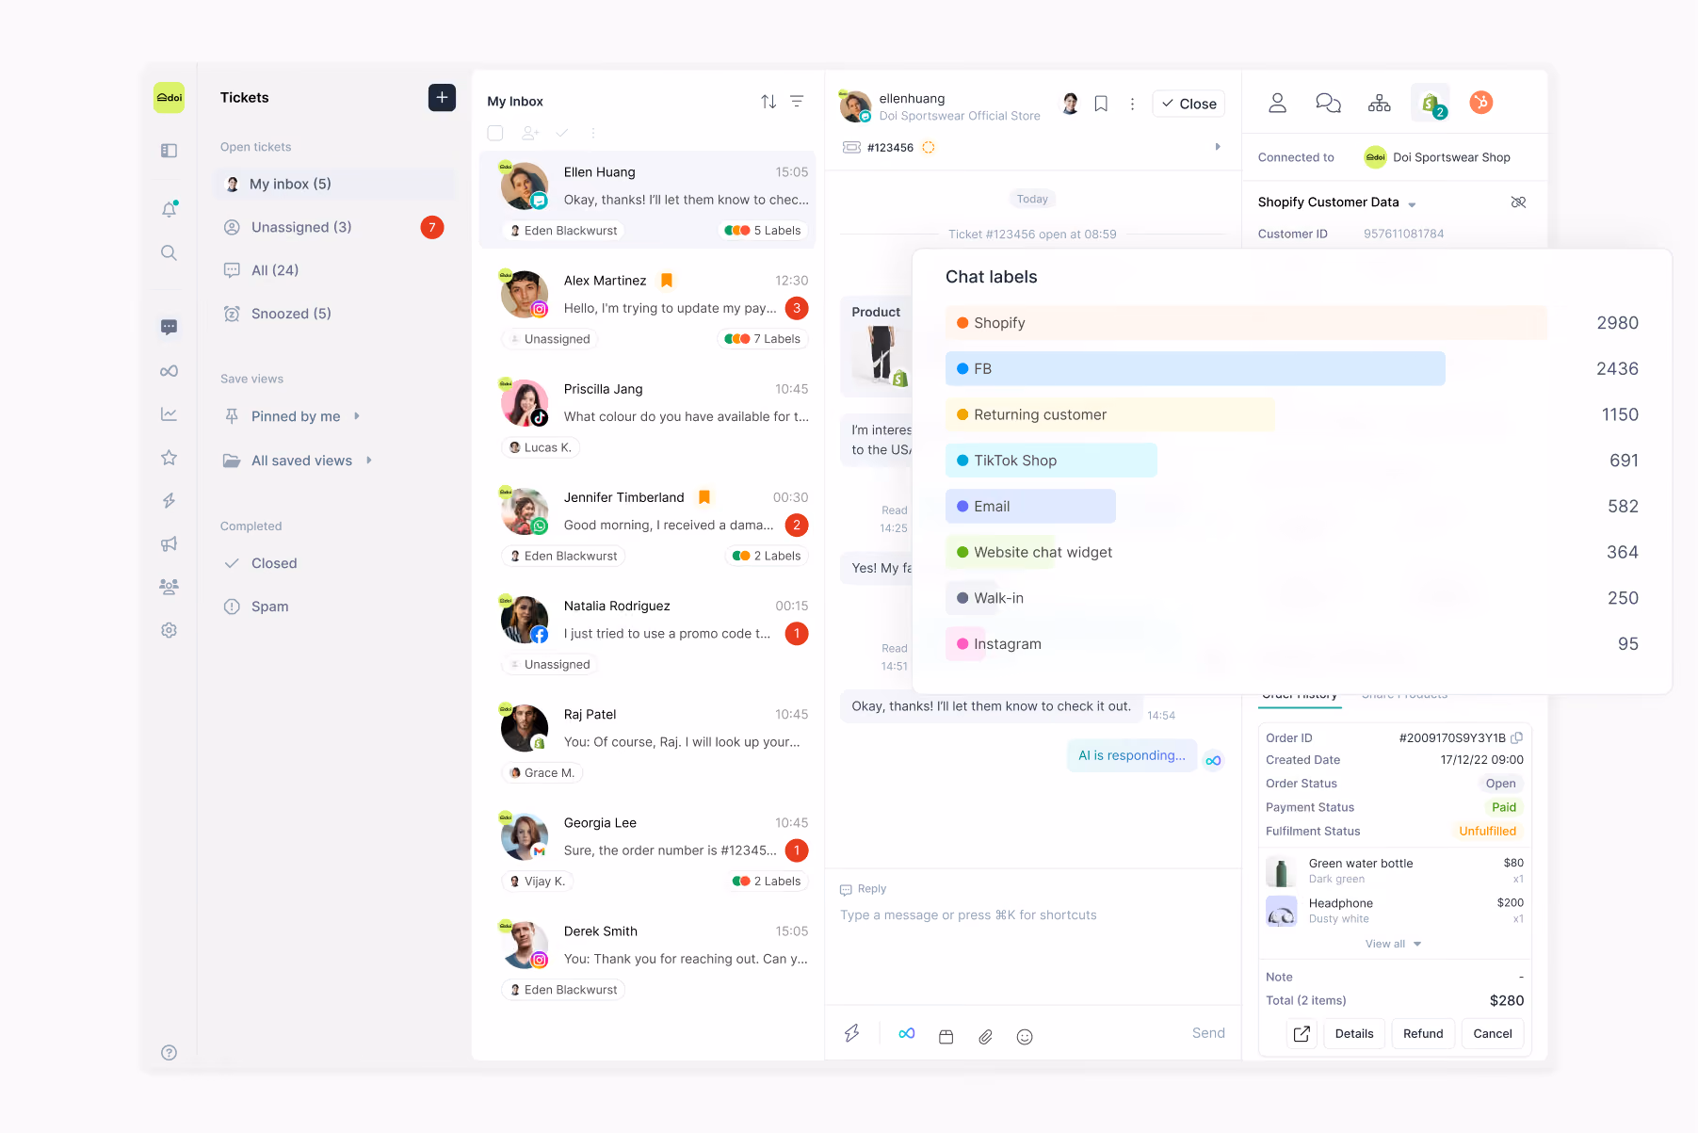Open the organization hierarchy tab icon
This screenshot has width=1698, height=1133.
(1379, 103)
